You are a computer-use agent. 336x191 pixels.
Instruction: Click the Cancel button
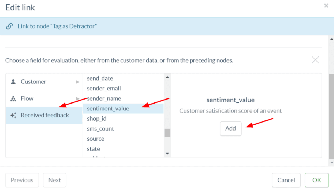pyautogui.click(x=286, y=180)
